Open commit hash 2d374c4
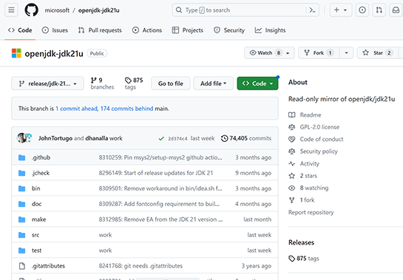The width and height of the screenshot is (403, 280). 177,139
